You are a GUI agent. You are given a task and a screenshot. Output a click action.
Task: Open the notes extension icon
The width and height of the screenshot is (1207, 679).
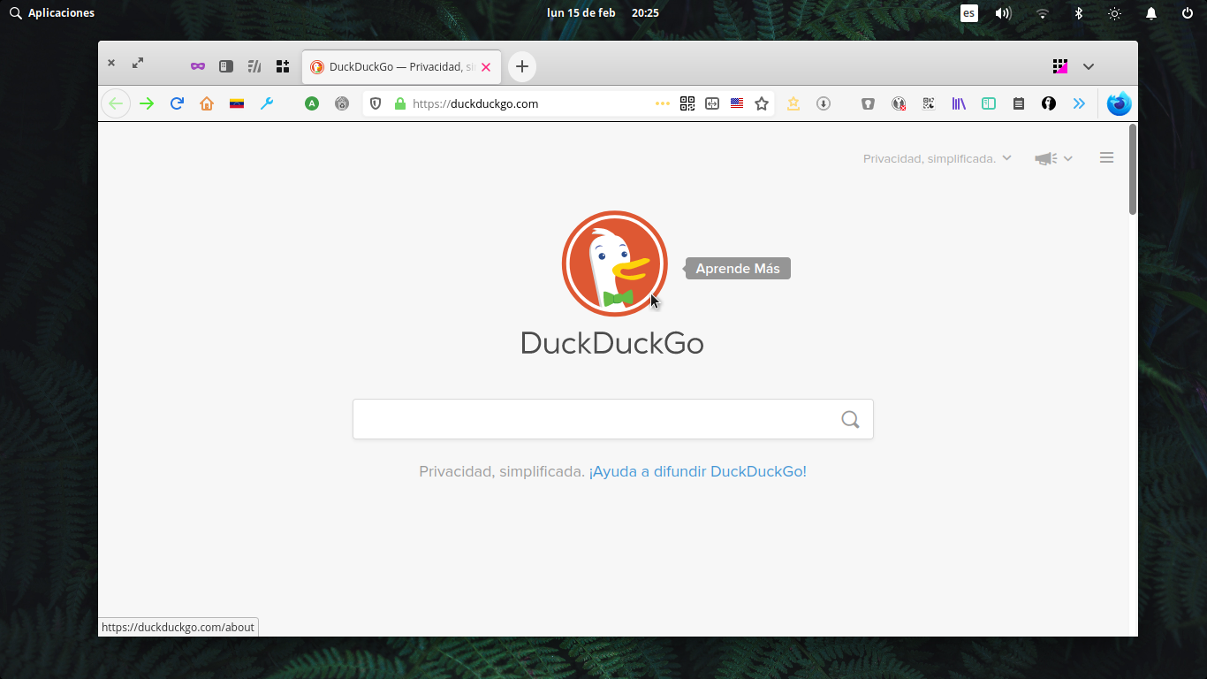pyautogui.click(x=1019, y=103)
